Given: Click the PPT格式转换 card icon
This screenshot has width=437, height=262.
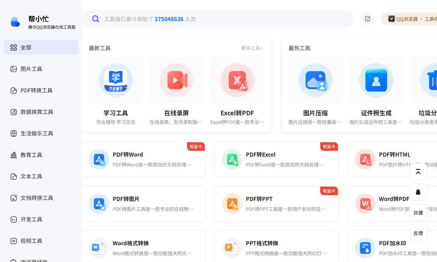Looking at the screenshot, I should click(x=232, y=248).
